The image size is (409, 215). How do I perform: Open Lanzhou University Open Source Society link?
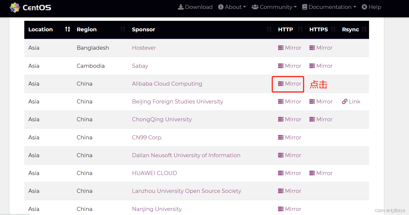pos(187,191)
